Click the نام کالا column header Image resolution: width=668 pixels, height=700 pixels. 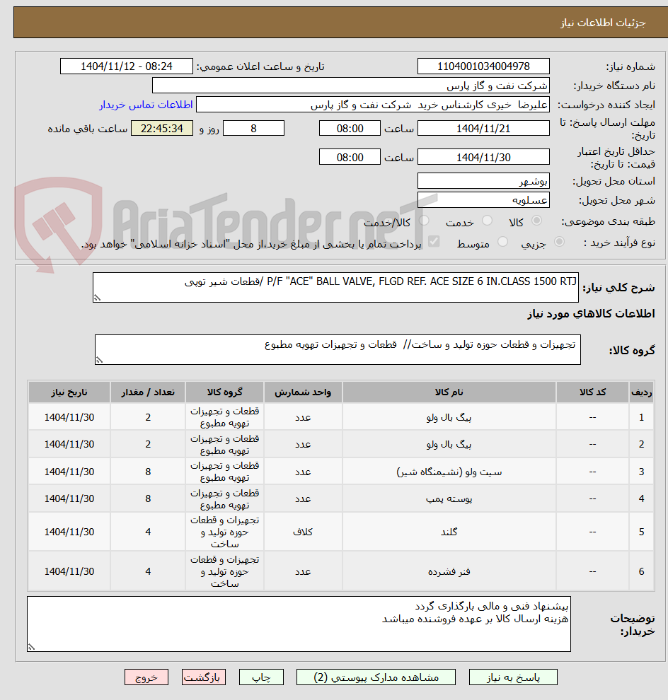click(x=449, y=392)
